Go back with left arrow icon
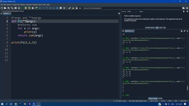This screenshot has width=189, height=106. coord(76,8)
